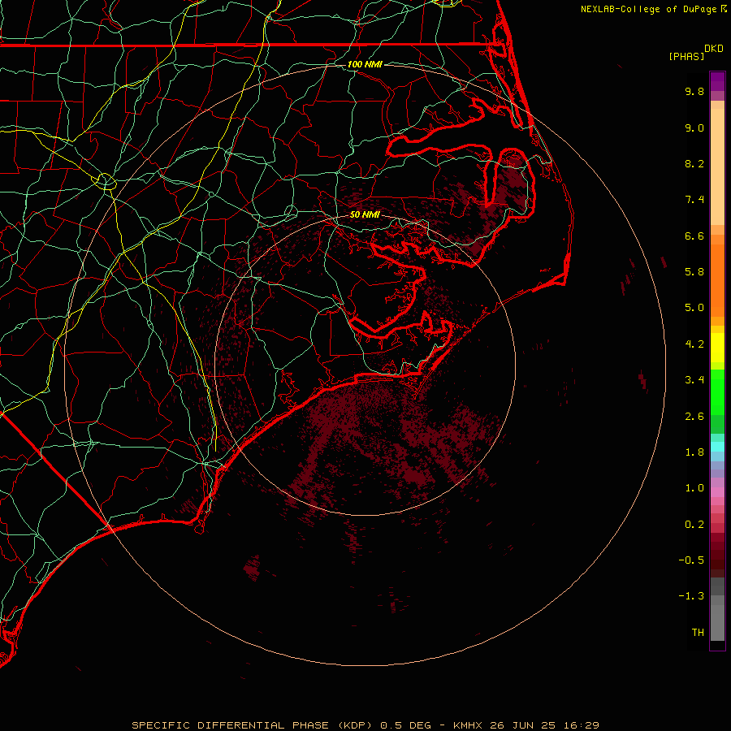Click the 1.8 legend label
This screenshot has height=731, width=731.
(x=694, y=452)
